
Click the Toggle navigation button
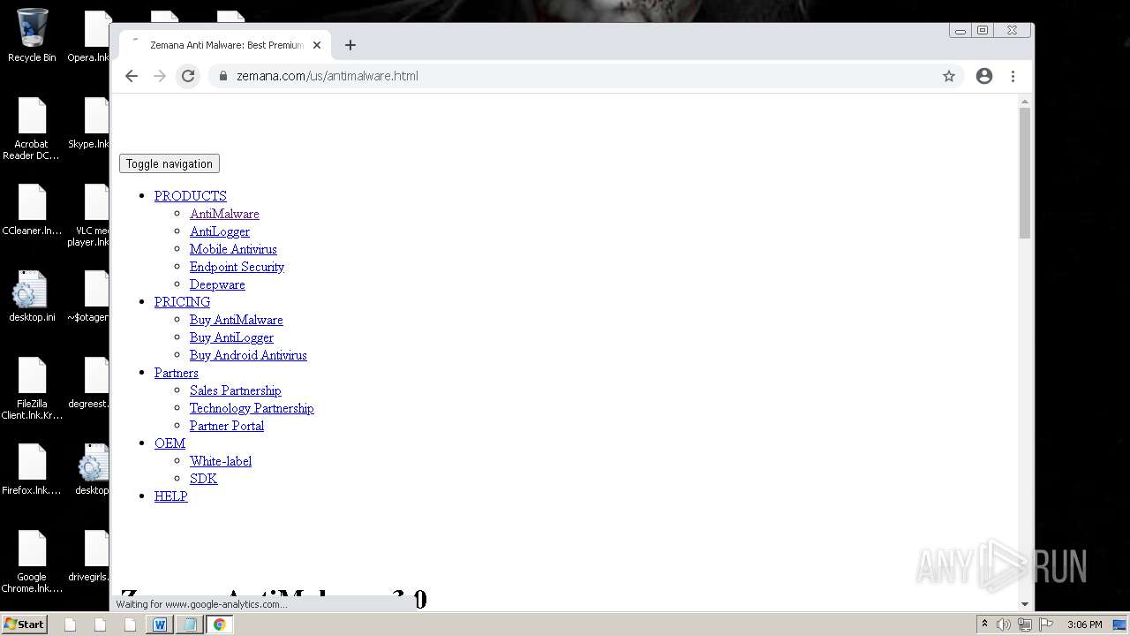click(169, 163)
